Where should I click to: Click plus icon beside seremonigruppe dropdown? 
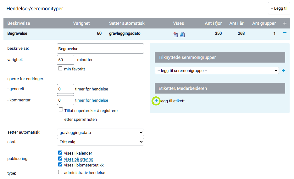283,71
